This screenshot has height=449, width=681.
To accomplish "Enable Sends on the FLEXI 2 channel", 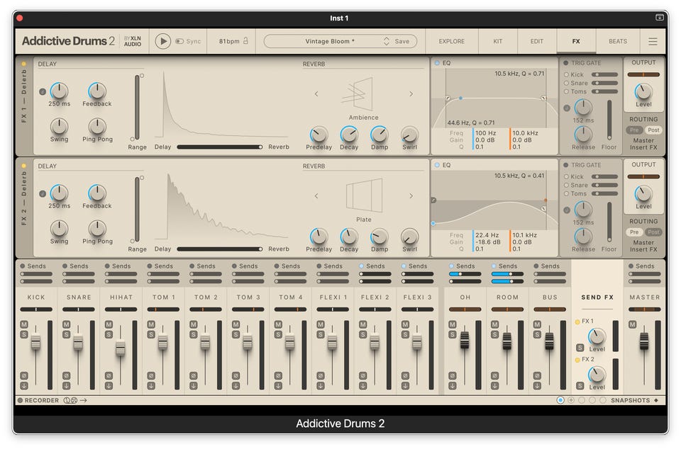I will tap(361, 266).
